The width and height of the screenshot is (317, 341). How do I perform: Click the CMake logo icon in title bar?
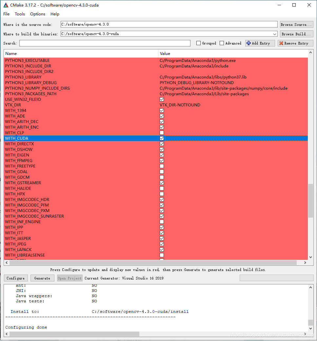6,5
